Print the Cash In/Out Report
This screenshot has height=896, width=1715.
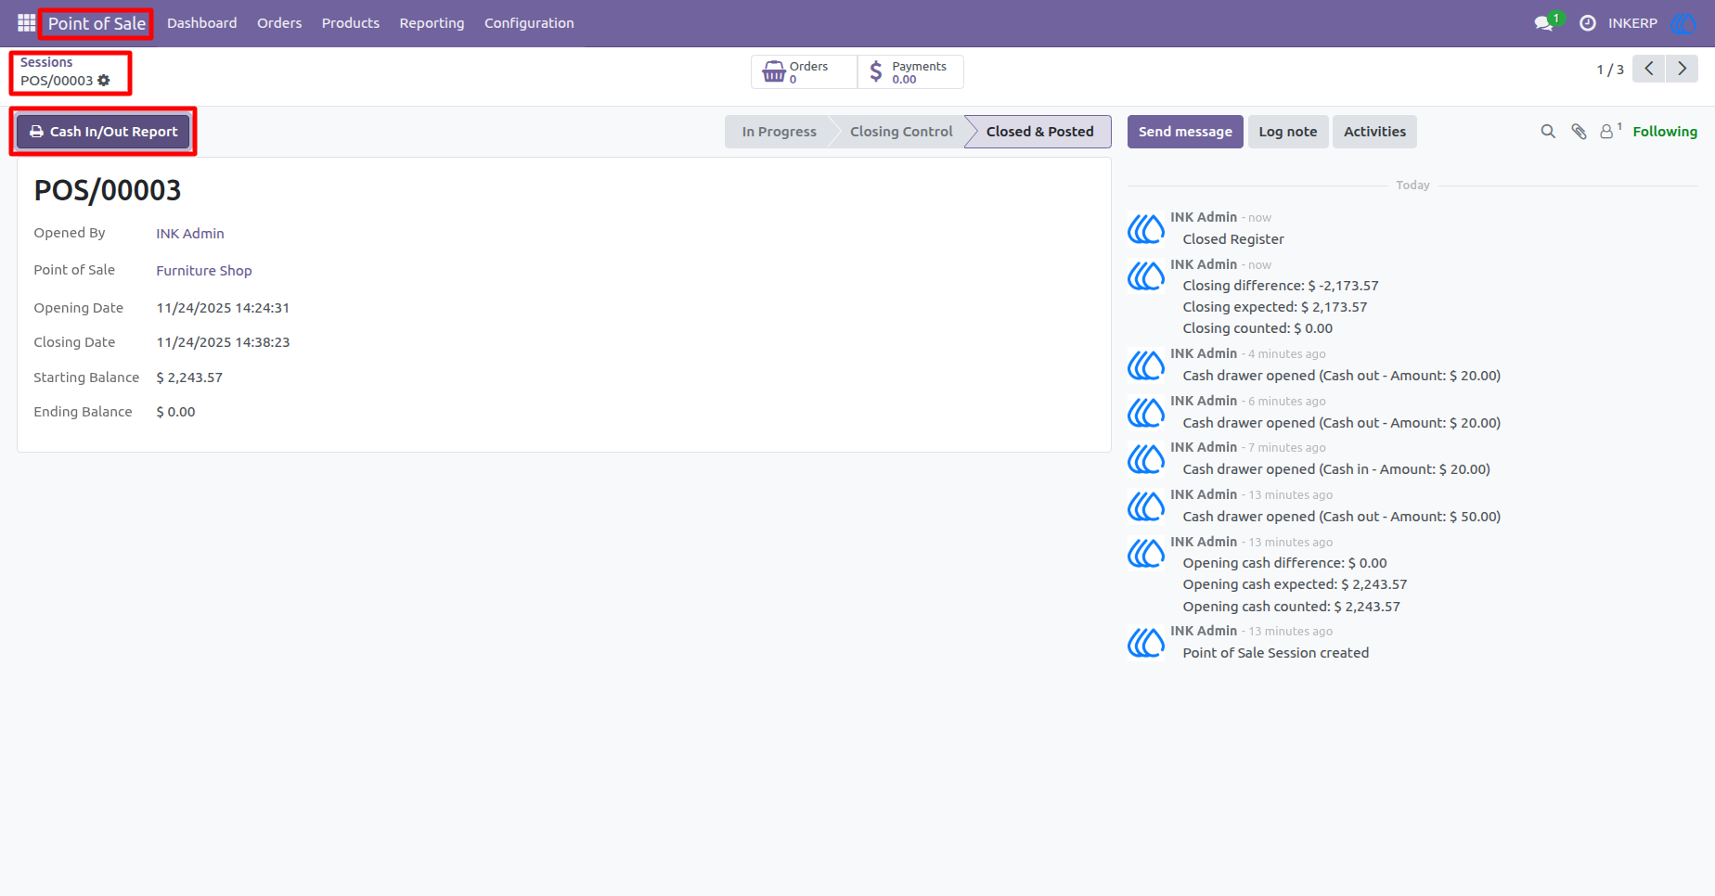pos(103,132)
